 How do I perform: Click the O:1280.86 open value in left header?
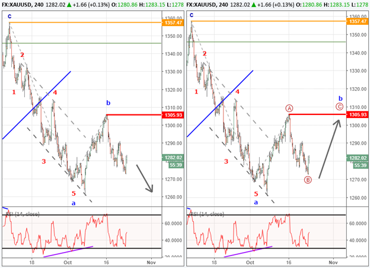(x=125, y=5)
